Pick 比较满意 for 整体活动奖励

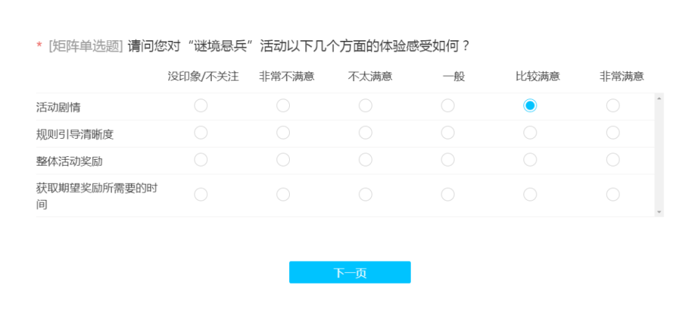pyautogui.click(x=530, y=160)
